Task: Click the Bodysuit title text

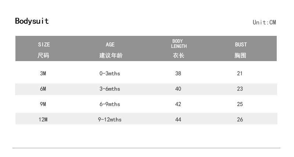Action: (x=32, y=21)
